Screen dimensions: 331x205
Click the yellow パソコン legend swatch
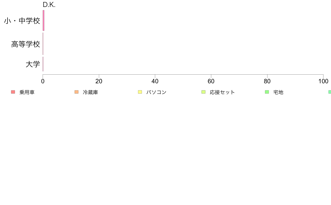(140, 92)
